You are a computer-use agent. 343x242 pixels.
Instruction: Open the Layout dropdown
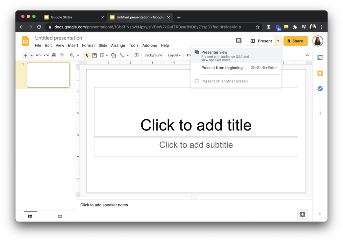pyautogui.click(x=174, y=55)
